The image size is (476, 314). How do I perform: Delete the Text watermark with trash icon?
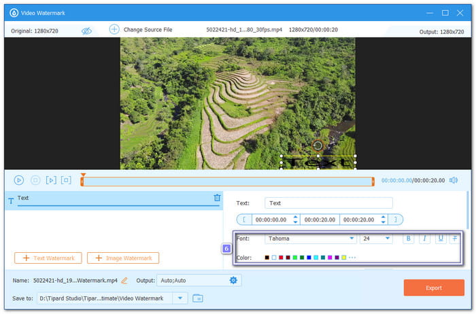pyautogui.click(x=217, y=198)
